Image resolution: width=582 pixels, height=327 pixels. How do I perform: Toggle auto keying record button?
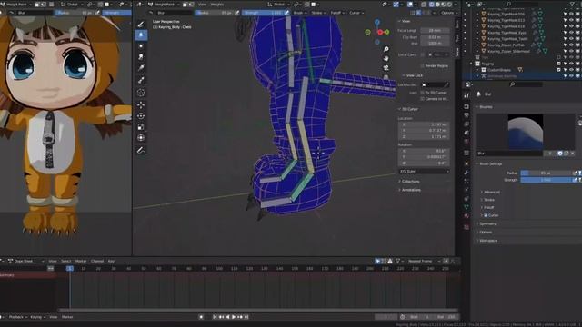(x=201, y=317)
